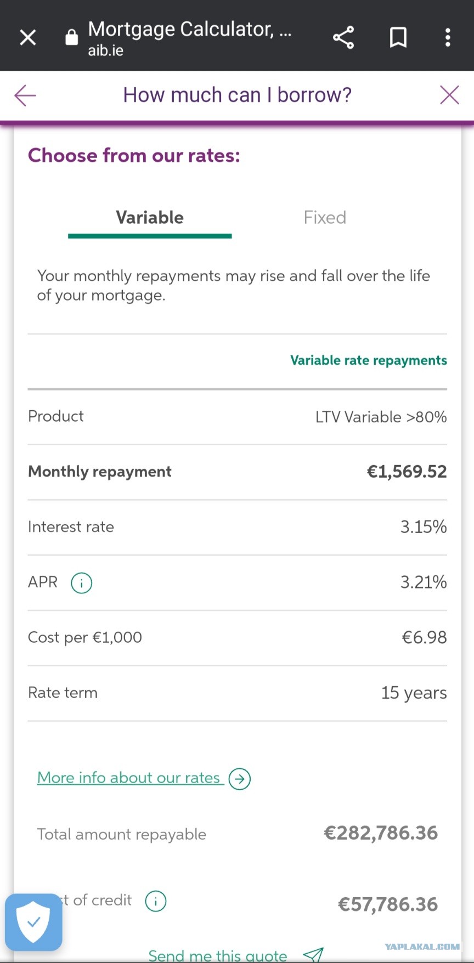Click Send me this quote link
Screen dimensions: 474x963
[218, 955]
